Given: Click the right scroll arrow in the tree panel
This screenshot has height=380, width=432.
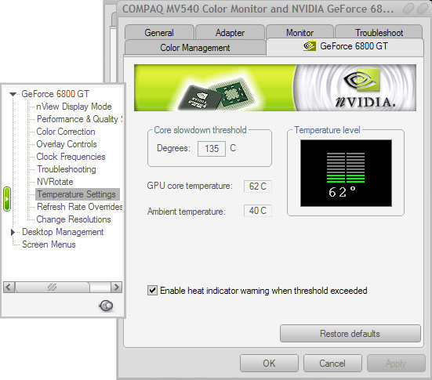Looking at the screenshot, I should click(116, 288).
